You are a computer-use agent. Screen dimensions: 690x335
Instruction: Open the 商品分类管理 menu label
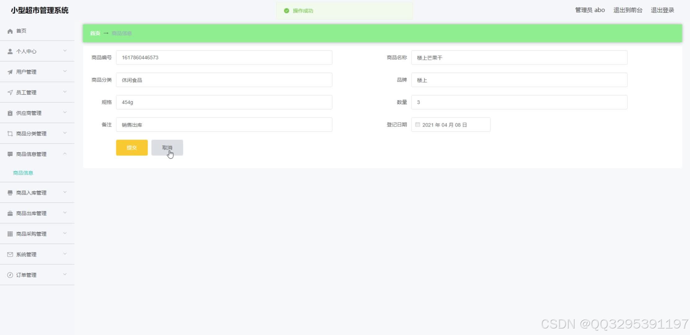31,134
